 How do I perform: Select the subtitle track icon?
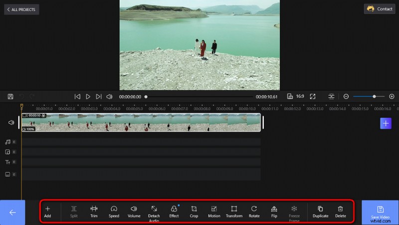point(7,174)
